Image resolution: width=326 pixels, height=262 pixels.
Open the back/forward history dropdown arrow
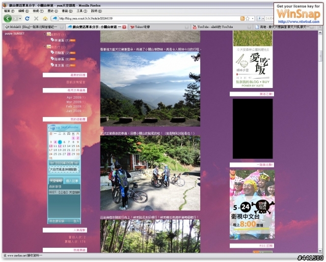[x=20, y=19]
